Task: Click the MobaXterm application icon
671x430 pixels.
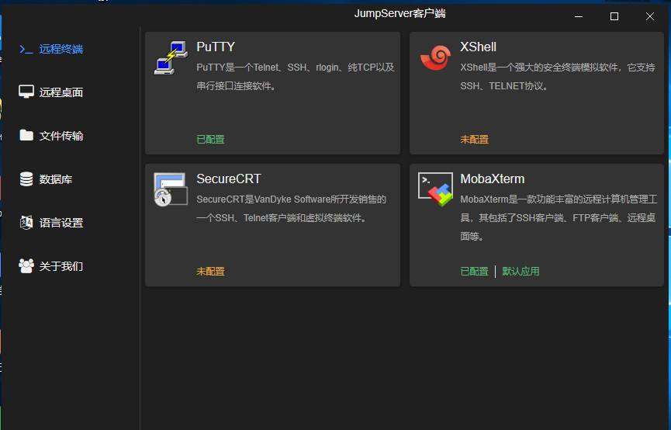Action: tap(435, 189)
